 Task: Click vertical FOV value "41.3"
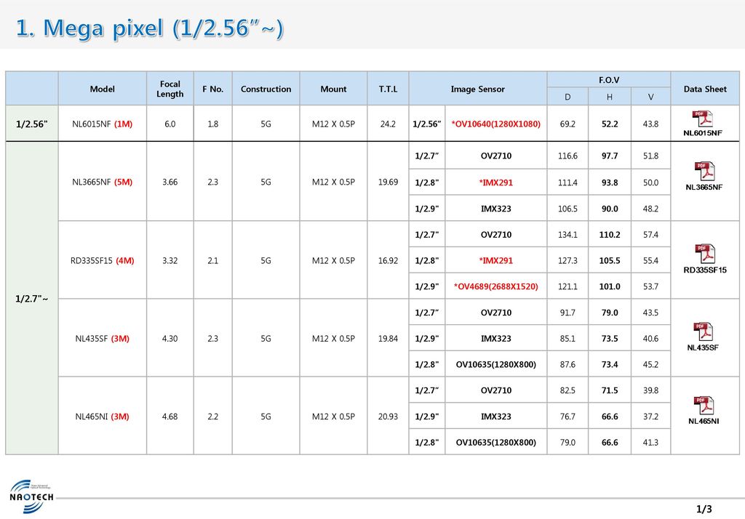pos(650,442)
